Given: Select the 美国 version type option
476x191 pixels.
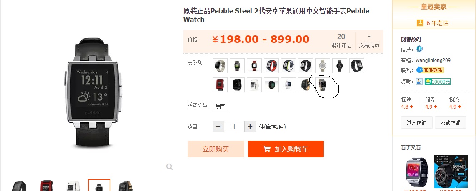Looking at the screenshot, I should [x=220, y=107].
